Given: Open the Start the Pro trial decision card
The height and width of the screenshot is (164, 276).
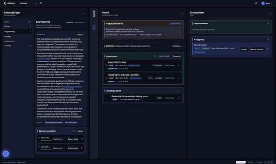Looking at the screenshot, I should tap(143, 32).
